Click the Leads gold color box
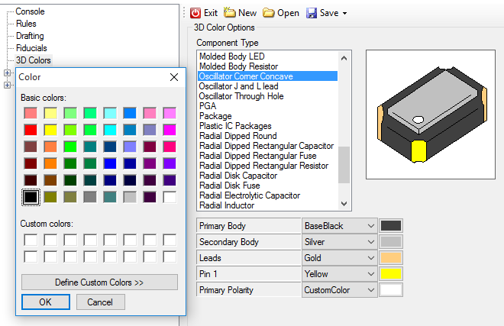Image resolution: width=504 pixels, height=326 pixels. 391,257
